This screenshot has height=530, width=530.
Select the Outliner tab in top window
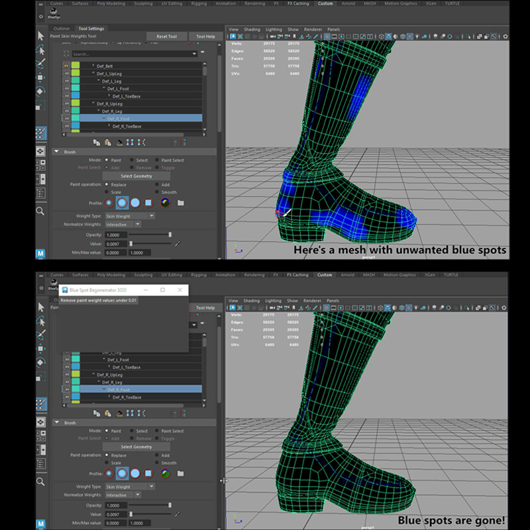pos(62,28)
